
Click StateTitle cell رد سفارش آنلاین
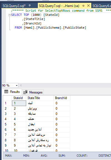click(40, 140)
